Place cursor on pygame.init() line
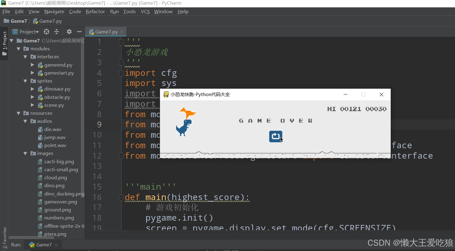 pyautogui.click(x=179, y=218)
